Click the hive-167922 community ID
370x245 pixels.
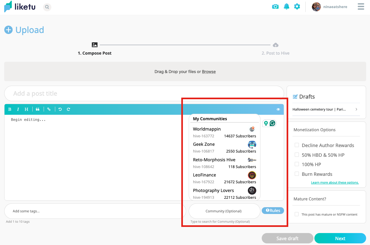pyautogui.click(x=204, y=182)
